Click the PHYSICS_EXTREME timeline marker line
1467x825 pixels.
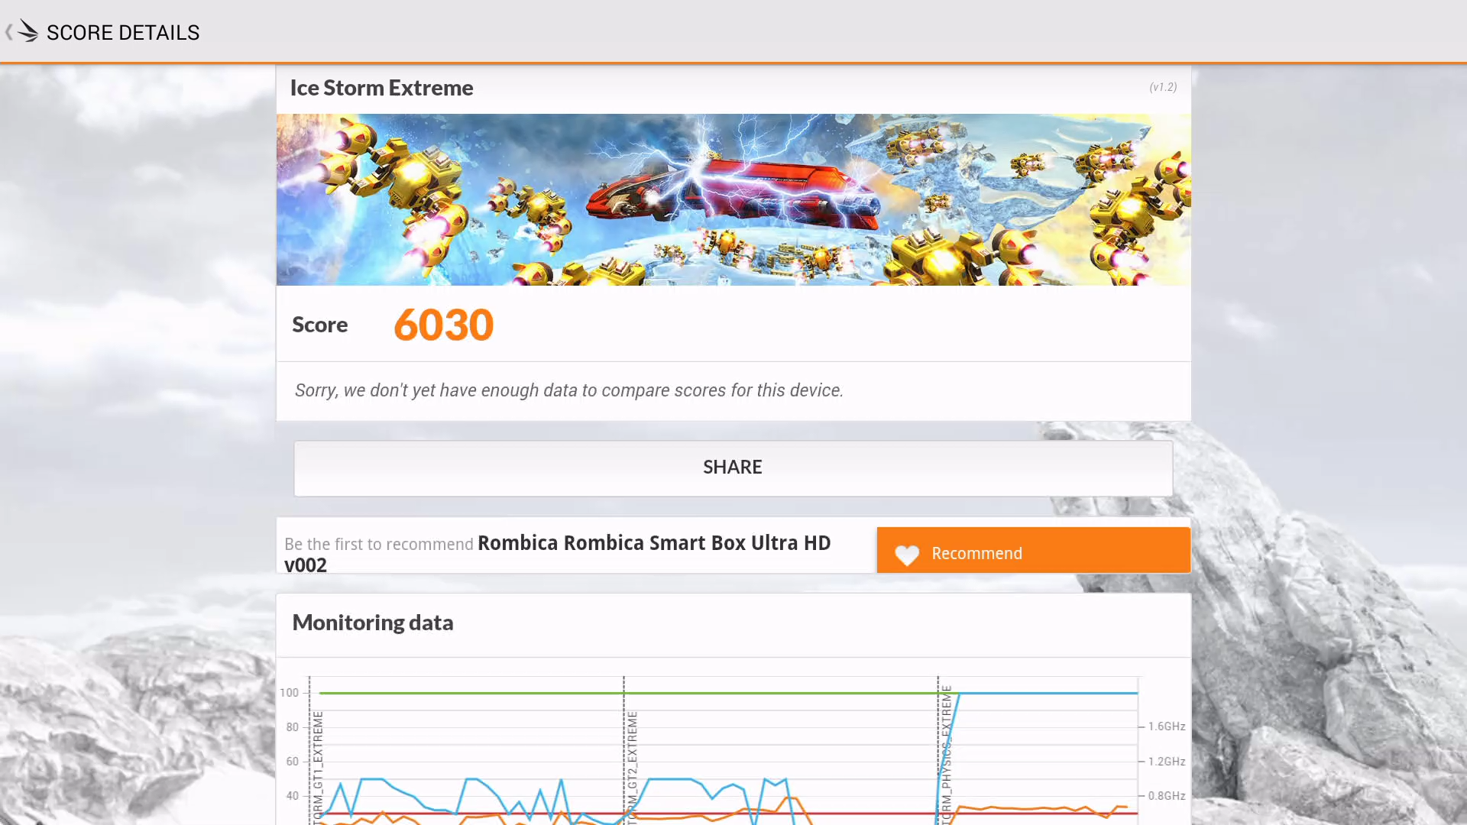click(938, 749)
